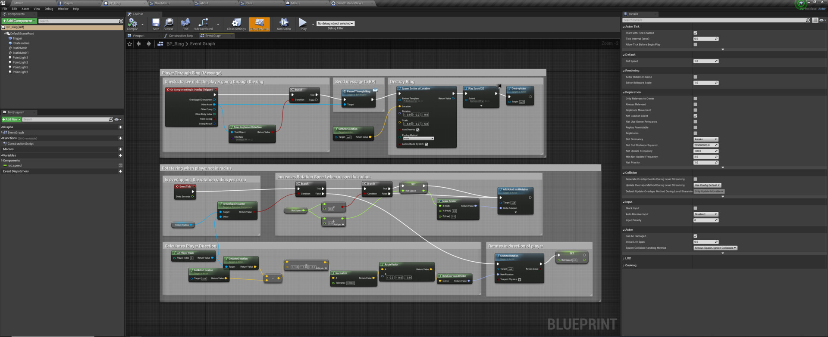This screenshot has width=828, height=337.
Task: Start Simulation from the toolbar
Action: (284, 24)
